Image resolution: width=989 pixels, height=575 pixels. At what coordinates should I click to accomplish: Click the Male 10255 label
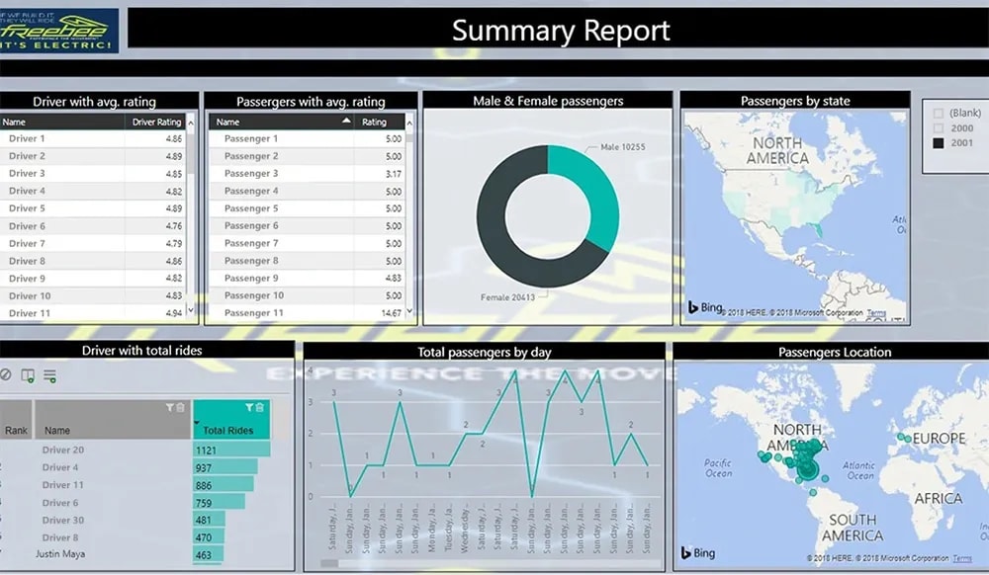(622, 147)
